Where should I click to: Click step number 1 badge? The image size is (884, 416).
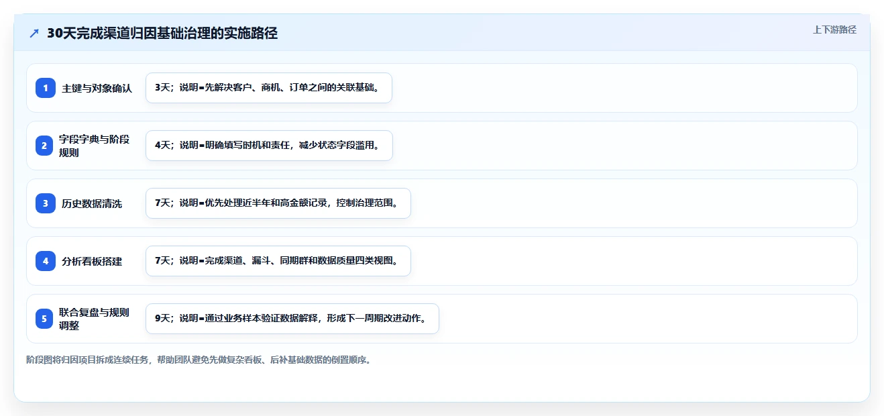point(46,88)
